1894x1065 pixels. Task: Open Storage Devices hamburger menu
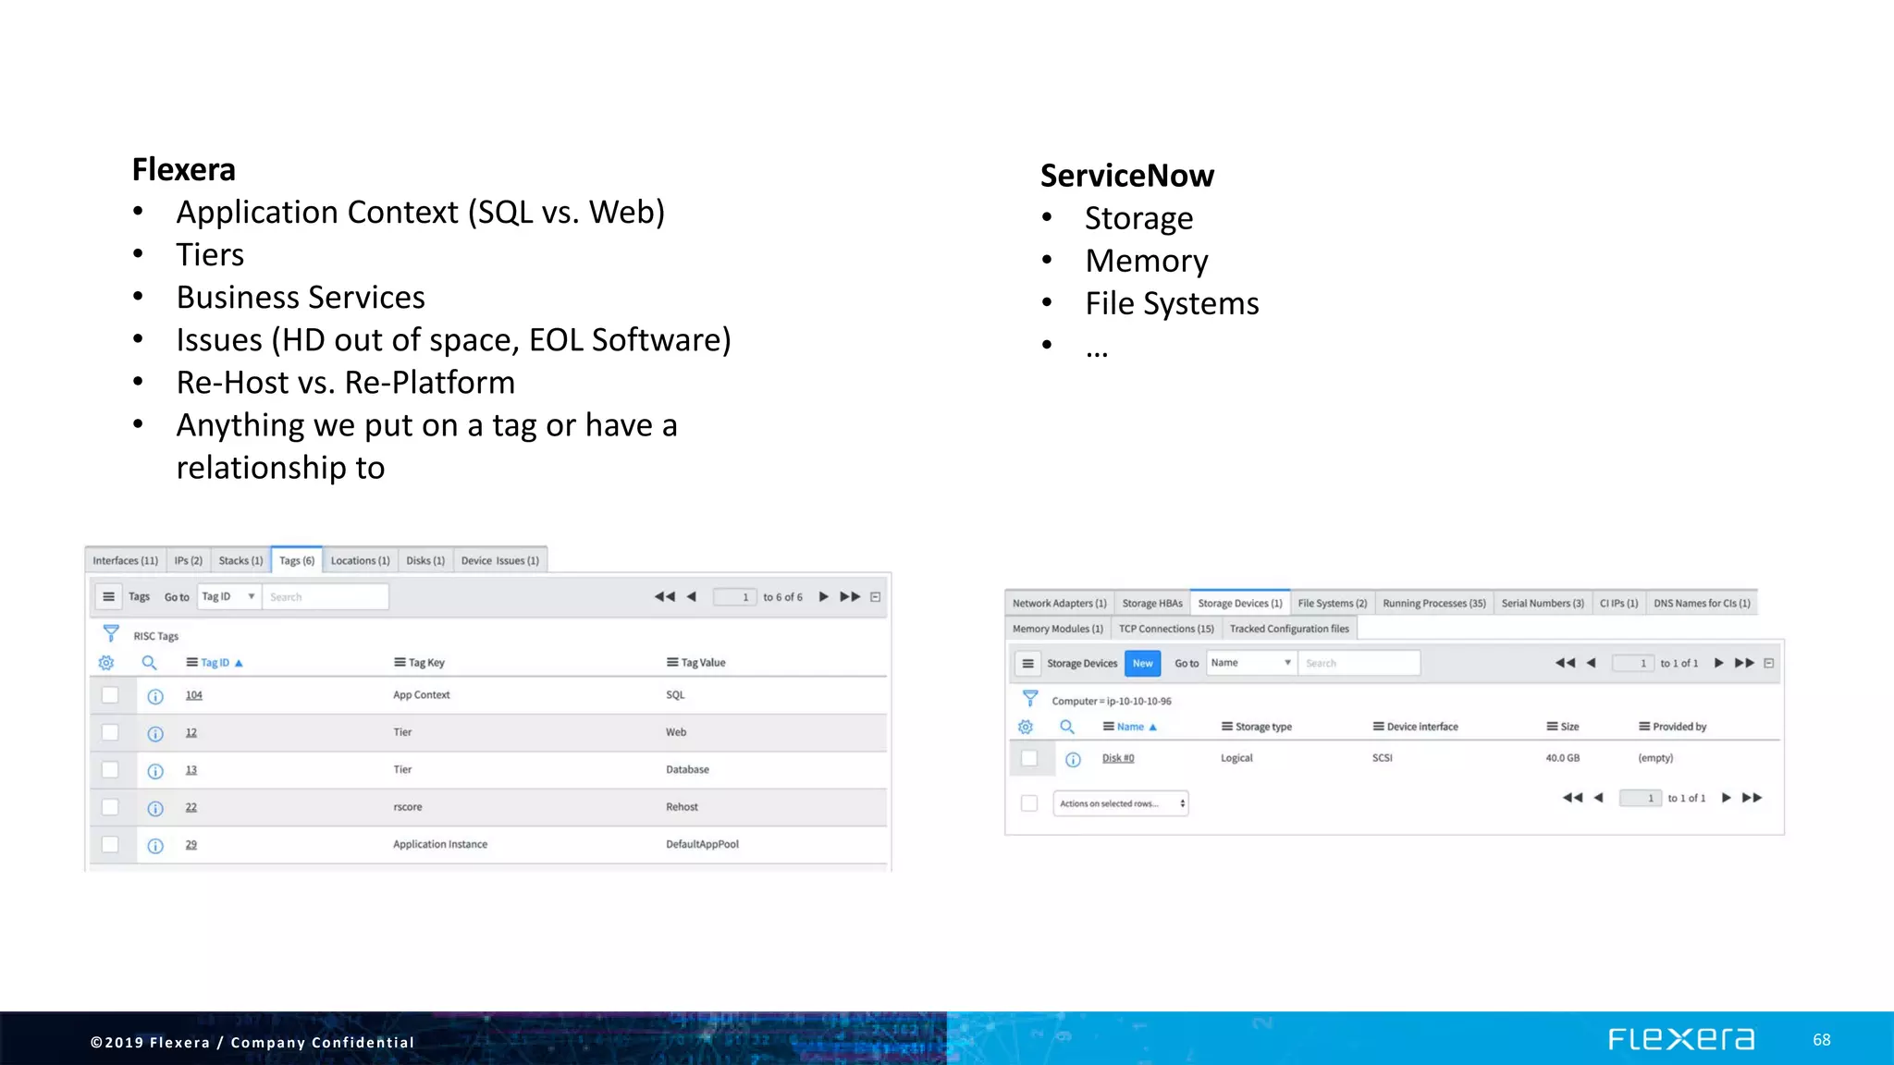point(1027,664)
